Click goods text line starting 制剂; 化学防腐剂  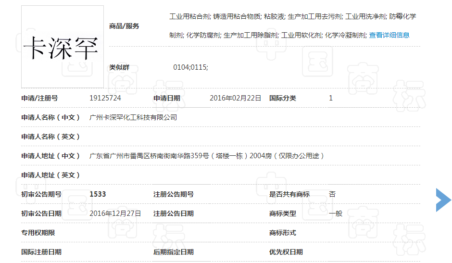point(268,35)
